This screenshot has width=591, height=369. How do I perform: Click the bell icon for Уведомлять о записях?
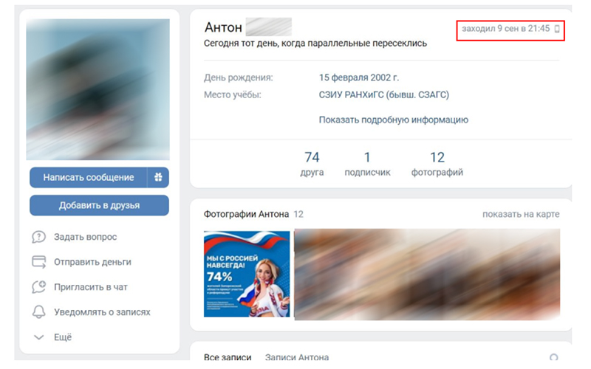[39, 311]
